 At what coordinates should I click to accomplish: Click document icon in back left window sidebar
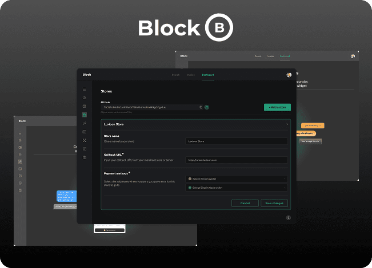[x=20, y=183]
